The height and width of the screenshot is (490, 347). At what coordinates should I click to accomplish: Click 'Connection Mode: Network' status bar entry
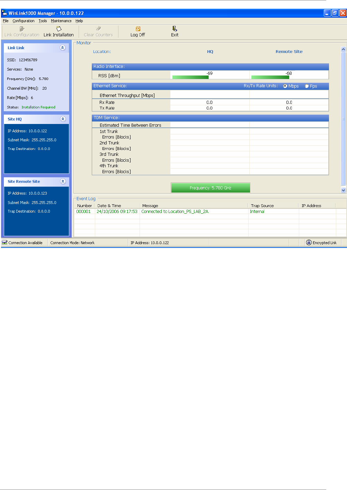(72, 243)
